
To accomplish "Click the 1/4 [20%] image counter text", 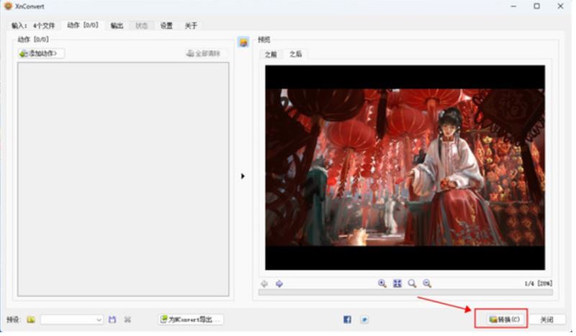I will point(539,283).
